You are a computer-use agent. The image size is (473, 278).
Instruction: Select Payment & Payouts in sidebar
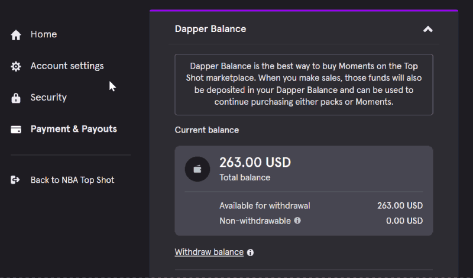[73, 129]
